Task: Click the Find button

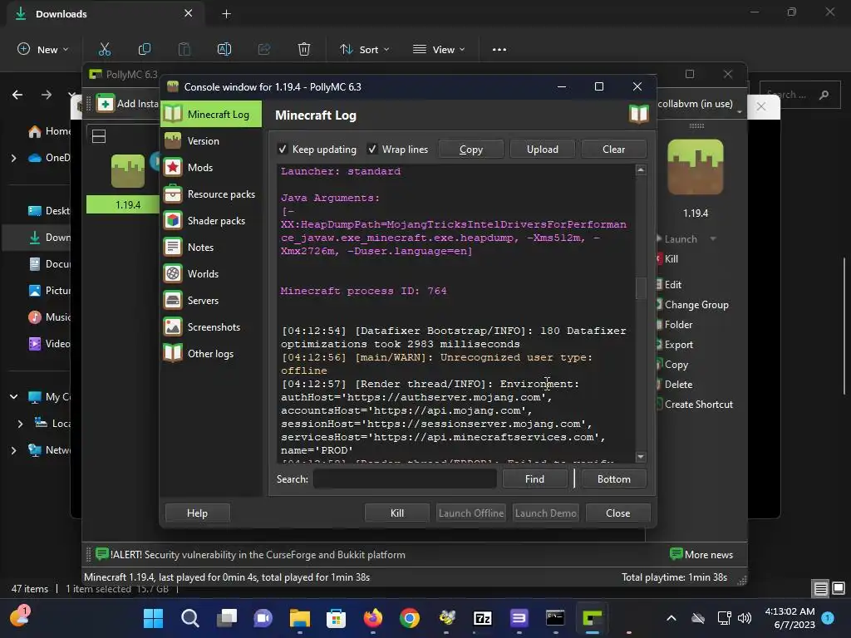Action: point(534,479)
